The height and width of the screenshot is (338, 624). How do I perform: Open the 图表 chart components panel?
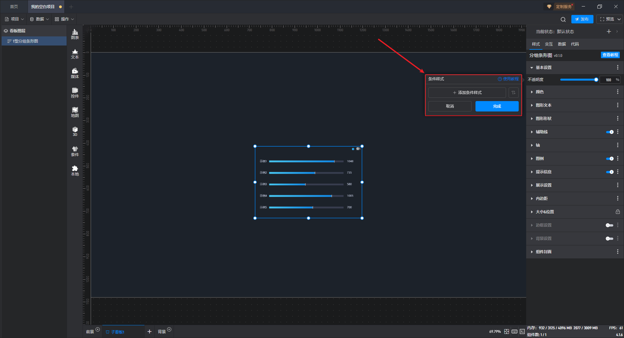pyautogui.click(x=75, y=34)
